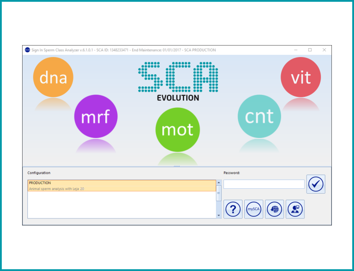354x271 pixels.
Task: Open help with question mark button
Action: coord(233,209)
